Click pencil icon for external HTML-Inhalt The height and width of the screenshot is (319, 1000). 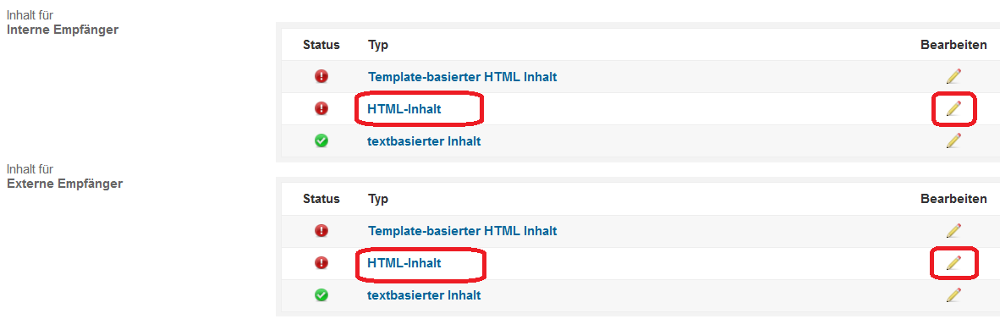953,262
